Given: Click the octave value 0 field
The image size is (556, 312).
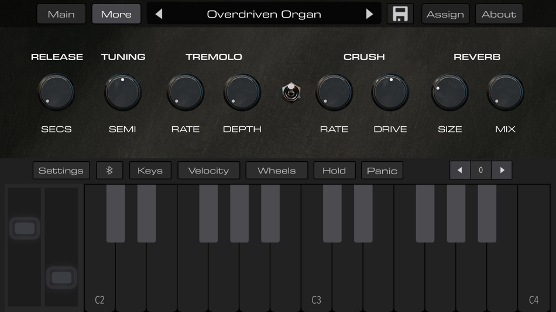Looking at the screenshot, I should [481, 171].
